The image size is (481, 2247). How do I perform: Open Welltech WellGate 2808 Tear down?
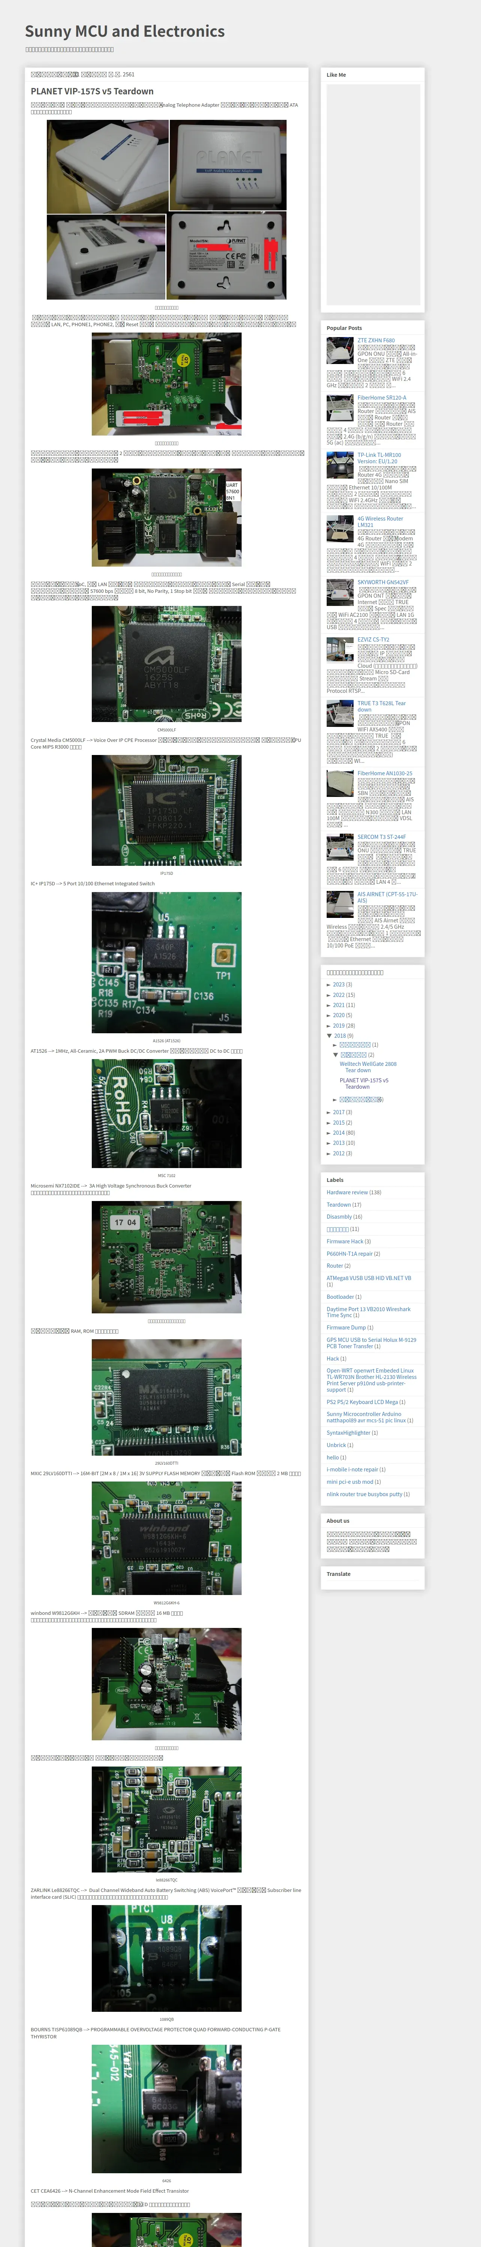(368, 1067)
